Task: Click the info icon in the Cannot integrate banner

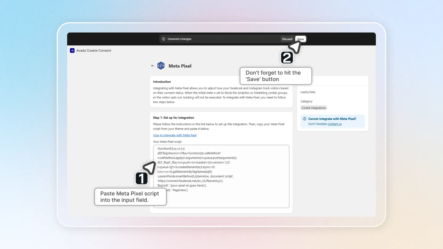Action: tap(305, 119)
